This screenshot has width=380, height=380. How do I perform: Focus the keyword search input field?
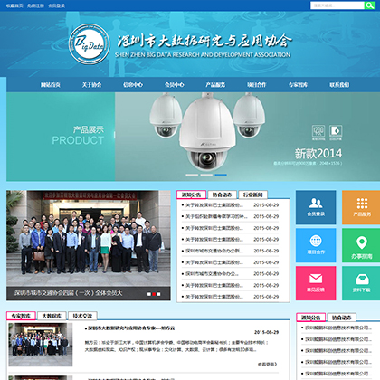337,5
